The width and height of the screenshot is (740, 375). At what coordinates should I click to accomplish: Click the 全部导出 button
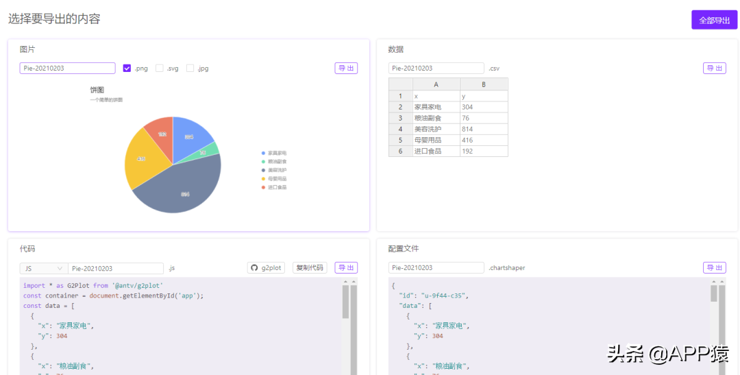coord(714,20)
